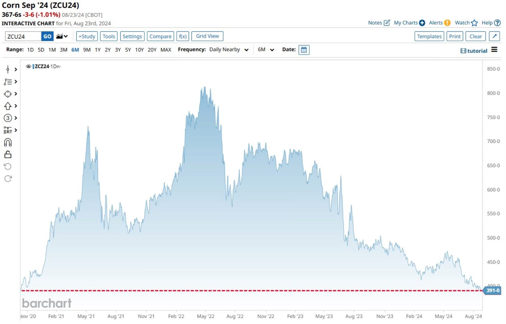Viewport: 506px width, 324px height.
Task: Select the 1D range
Action: (30, 50)
